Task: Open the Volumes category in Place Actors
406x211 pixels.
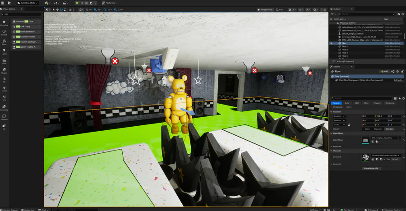Action: [4, 117]
